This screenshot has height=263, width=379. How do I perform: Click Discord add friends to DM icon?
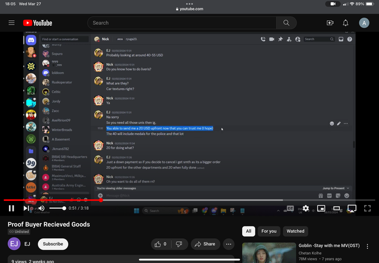tap(289, 39)
